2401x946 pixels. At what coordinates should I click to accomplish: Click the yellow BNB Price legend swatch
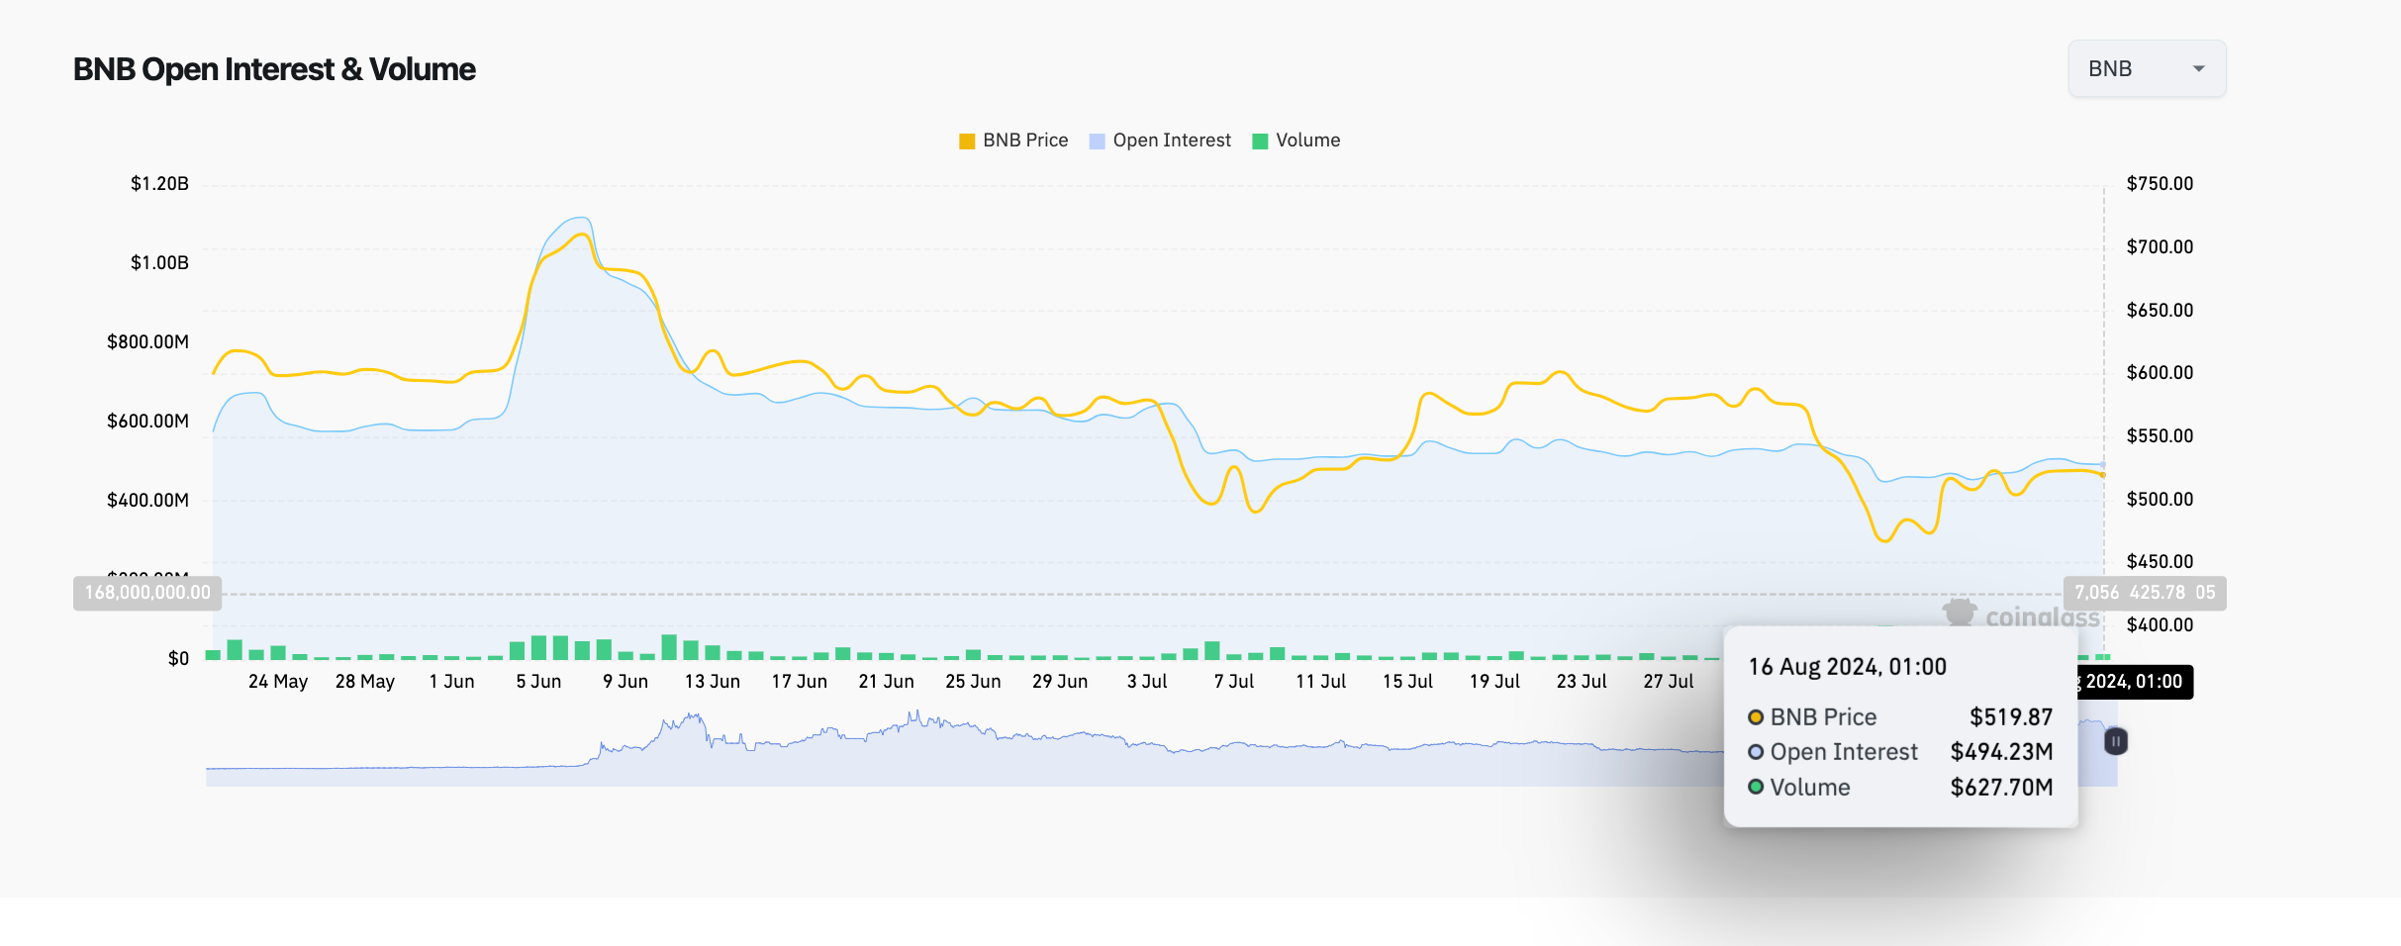tap(967, 142)
